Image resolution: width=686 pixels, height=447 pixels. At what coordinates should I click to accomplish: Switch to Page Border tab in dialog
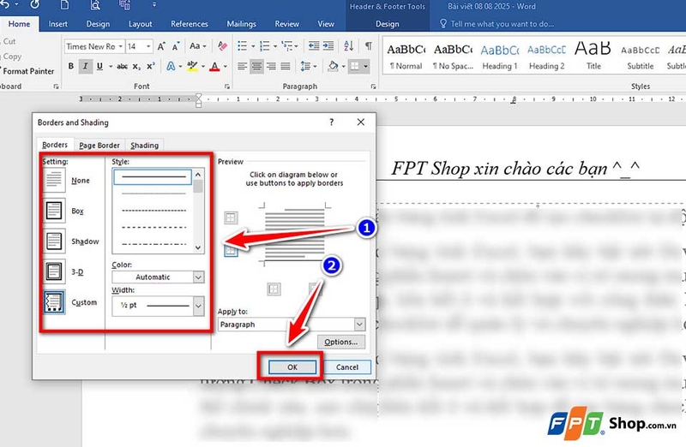(99, 146)
